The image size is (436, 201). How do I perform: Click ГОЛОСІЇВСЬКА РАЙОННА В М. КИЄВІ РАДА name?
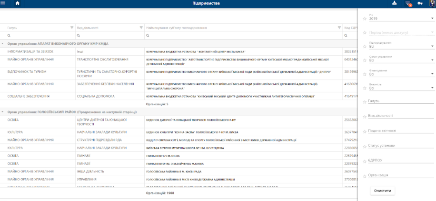click(x=174, y=171)
